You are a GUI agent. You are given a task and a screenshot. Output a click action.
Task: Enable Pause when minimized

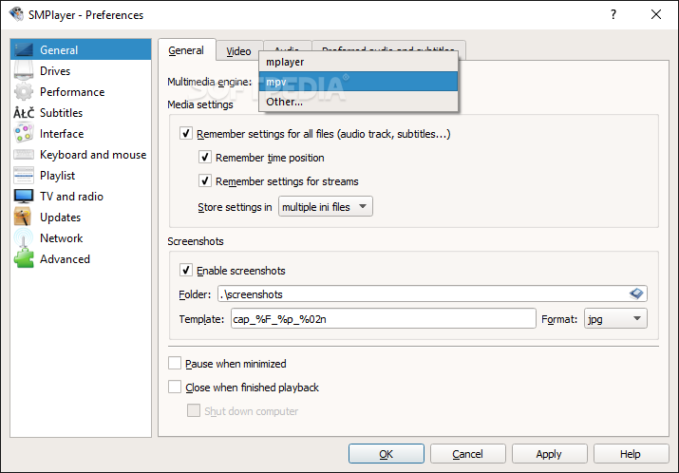pyautogui.click(x=175, y=363)
